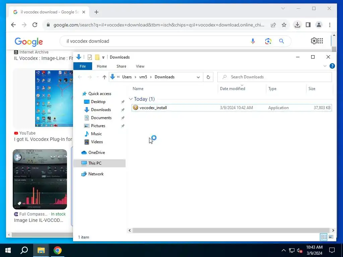343x257 pixels.
Task: Open the File ribbon tab
Action: click(83, 66)
